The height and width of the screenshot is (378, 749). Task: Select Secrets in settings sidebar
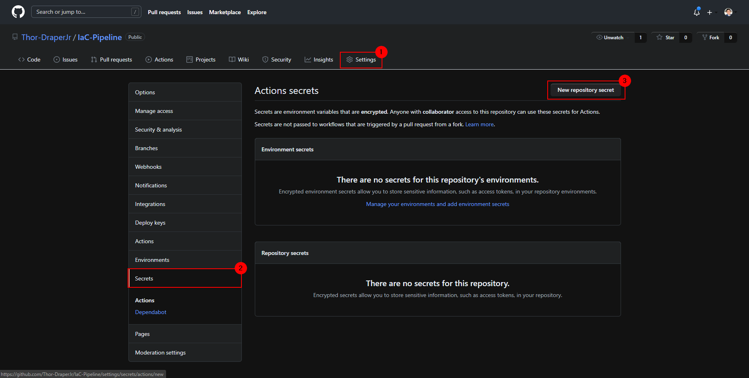[x=185, y=278]
